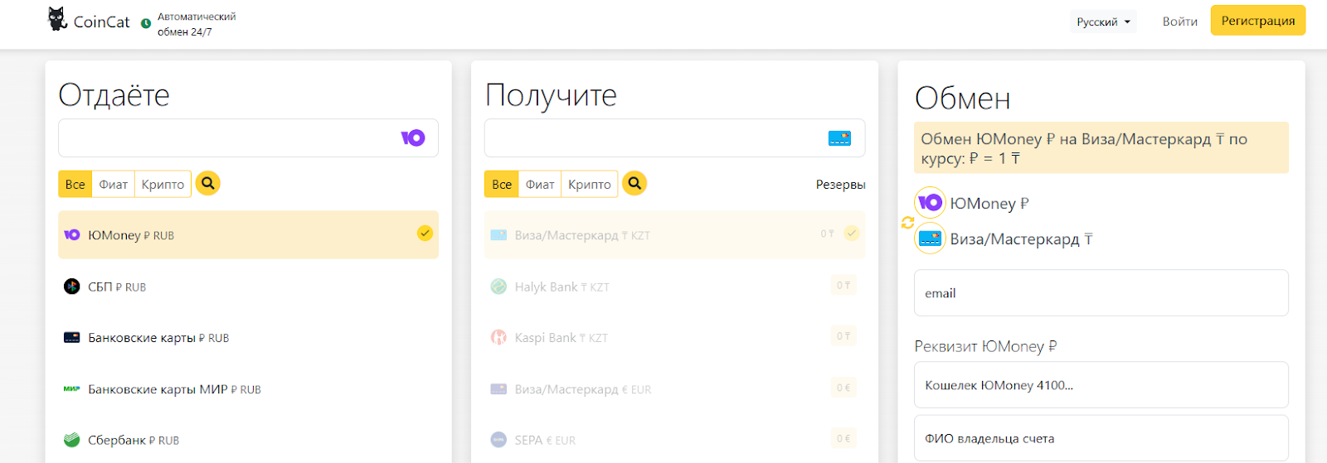1327x463 pixels.
Task: Open search in the Получите panel
Action: click(634, 183)
